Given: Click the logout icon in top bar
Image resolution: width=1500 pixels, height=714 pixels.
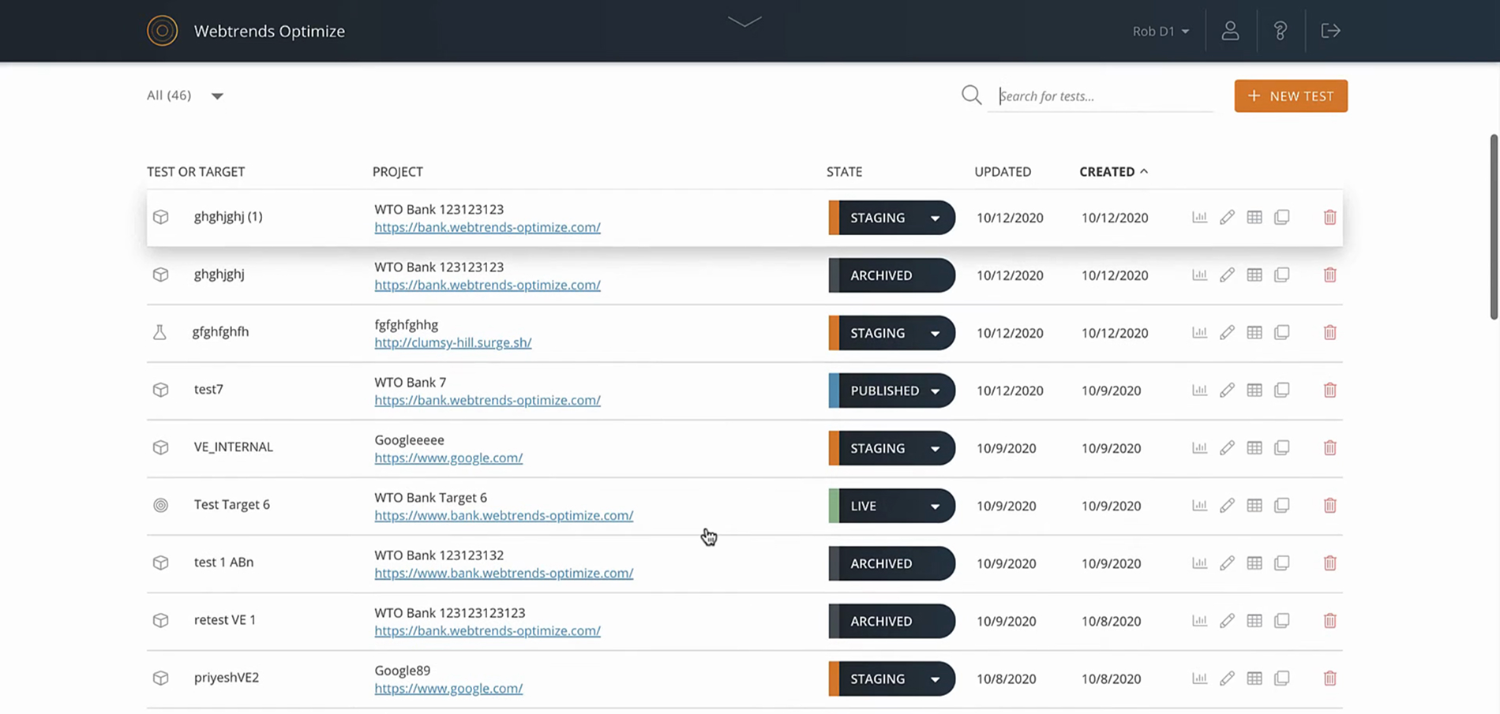Looking at the screenshot, I should pyautogui.click(x=1330, y=31).
